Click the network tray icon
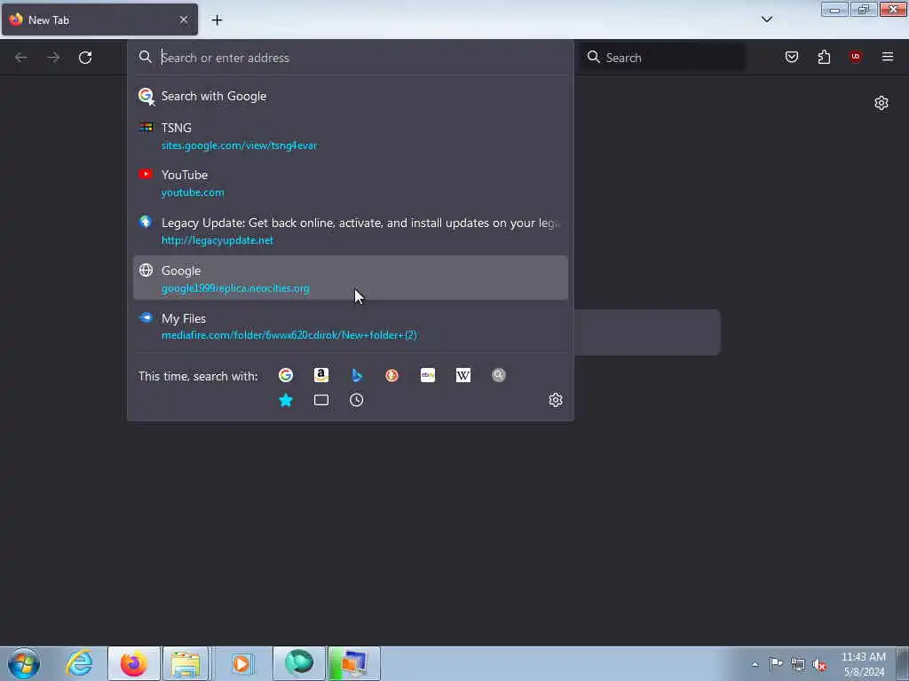The image size is (909, 681). point(798,664)
